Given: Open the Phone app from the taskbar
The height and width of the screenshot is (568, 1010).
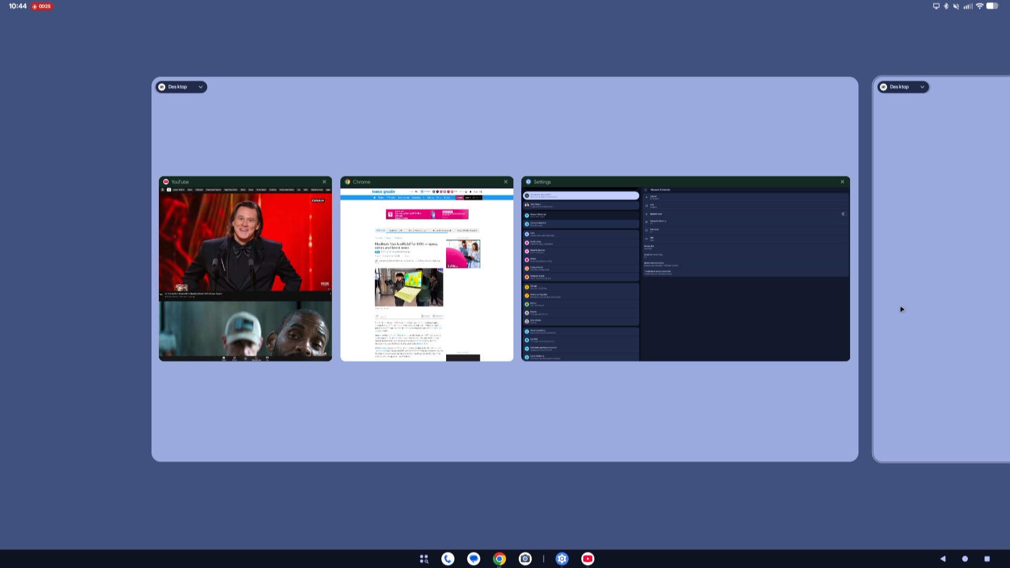Looking at the screenshot, I should click(x=448, y=559).
